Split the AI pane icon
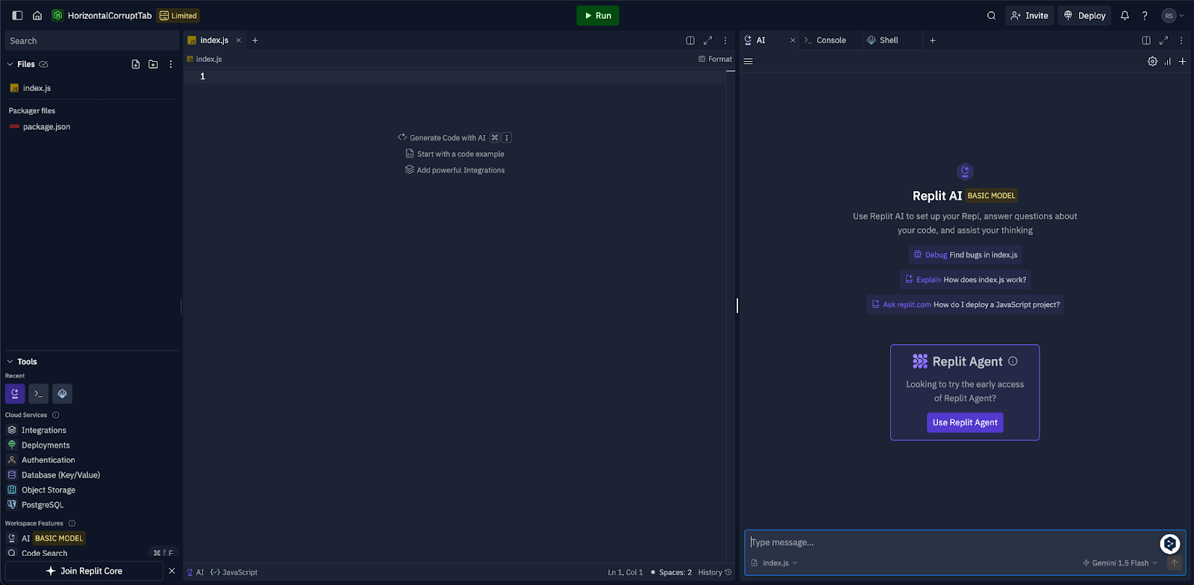This screenshot has height=585, width=1194. click(1146, 40)
